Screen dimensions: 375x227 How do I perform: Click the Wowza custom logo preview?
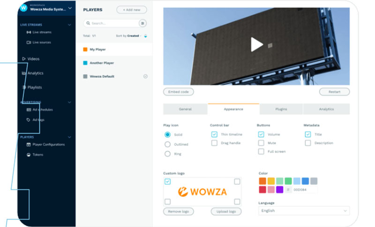[202, 192]
